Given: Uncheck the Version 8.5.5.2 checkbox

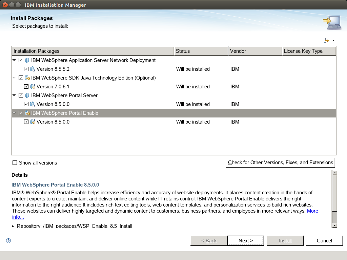Looking at the screenshot, I should click(26, 69).
